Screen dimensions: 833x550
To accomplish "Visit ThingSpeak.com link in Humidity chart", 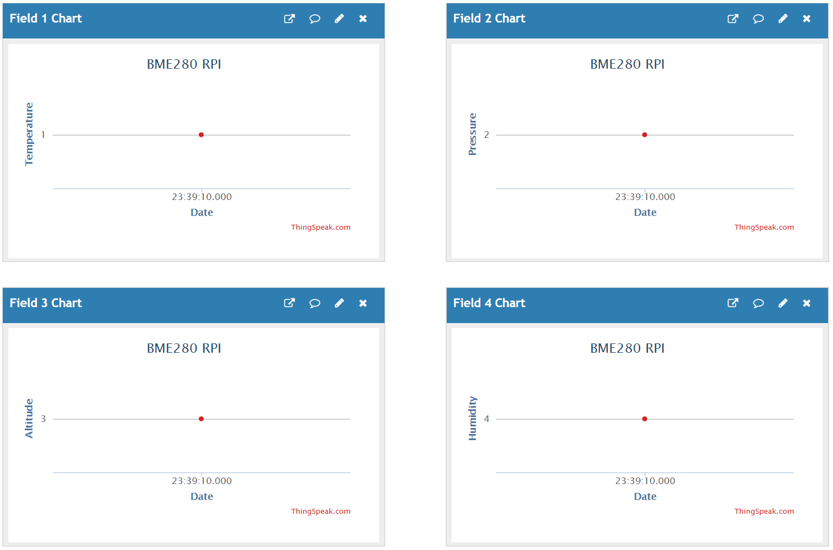I will (764, 512).
